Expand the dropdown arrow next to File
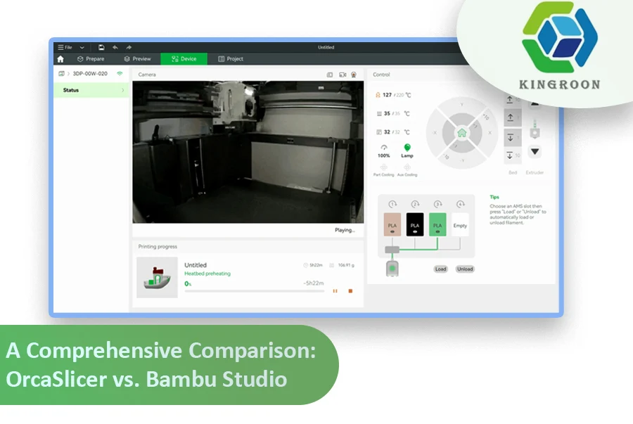This screenshot has height=424, width=633. point(82,48)
